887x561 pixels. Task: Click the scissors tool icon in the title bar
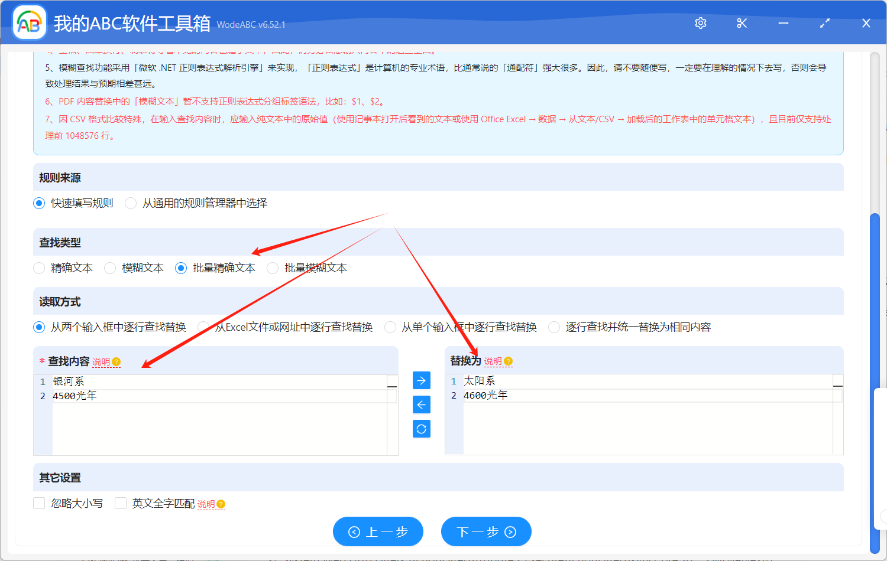pos(742,22)
